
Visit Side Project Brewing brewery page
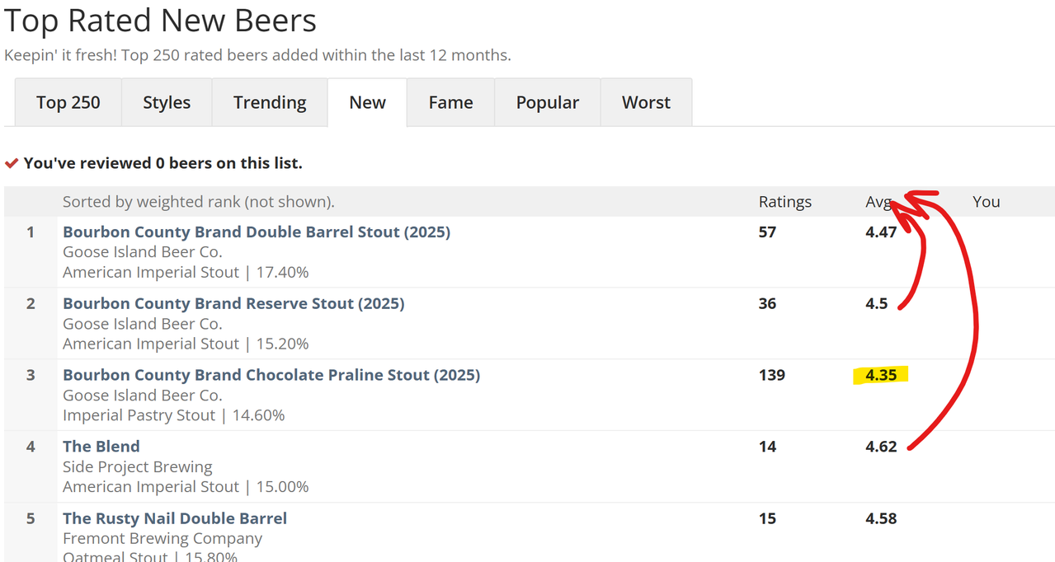tap(138, 466)
